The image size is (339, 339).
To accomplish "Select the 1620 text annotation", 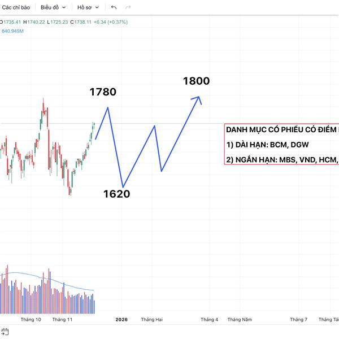I will [116, 194].
